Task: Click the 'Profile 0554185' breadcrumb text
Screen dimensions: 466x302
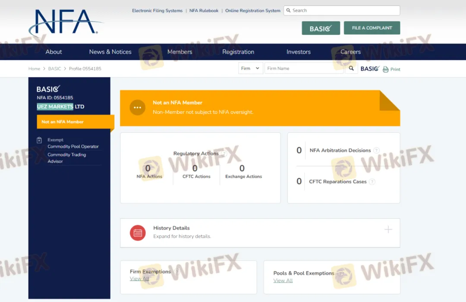Action: [x=85, y=69]
